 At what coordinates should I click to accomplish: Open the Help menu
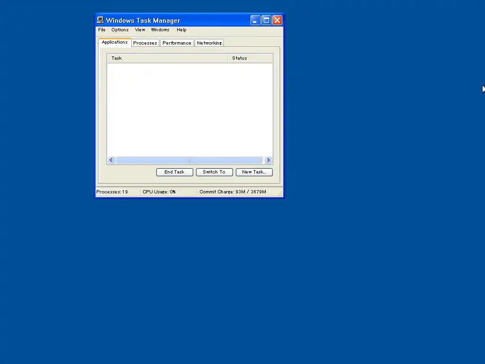click(x=181, y=30)
